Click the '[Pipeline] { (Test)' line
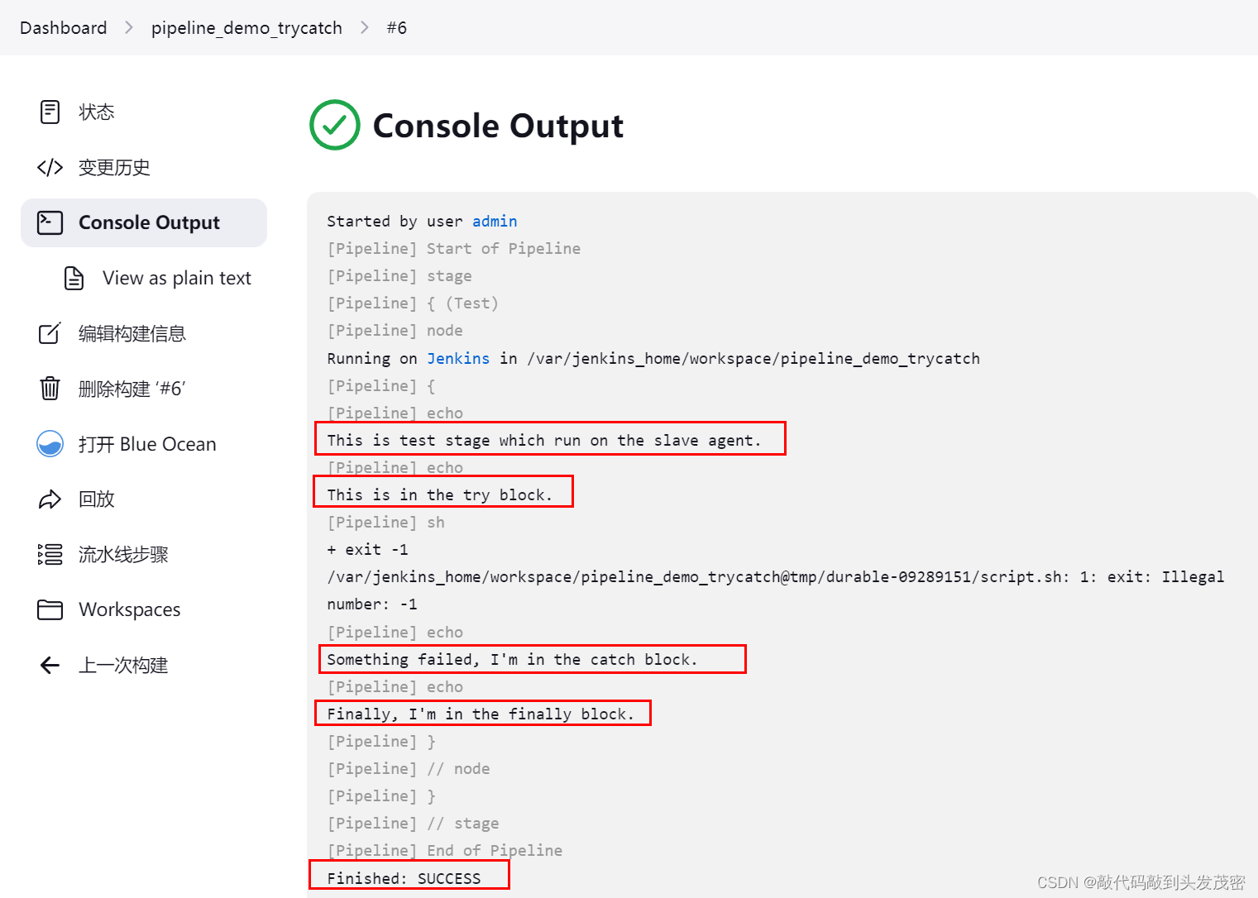 click(x=413, y=303)
